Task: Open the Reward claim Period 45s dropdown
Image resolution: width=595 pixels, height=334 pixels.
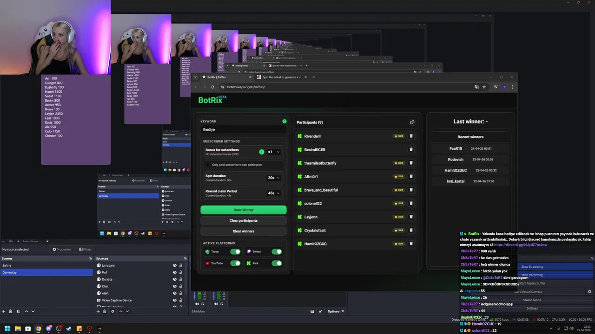Action: pyautogui.click(x=274, y=193)
